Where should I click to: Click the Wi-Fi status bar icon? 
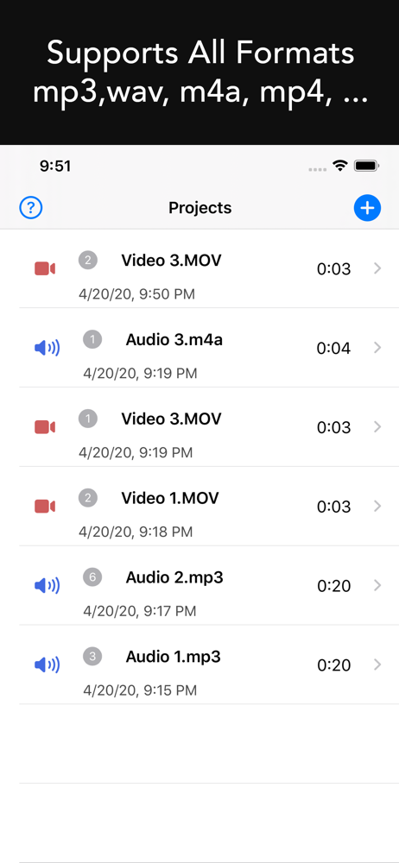[340, 166]
